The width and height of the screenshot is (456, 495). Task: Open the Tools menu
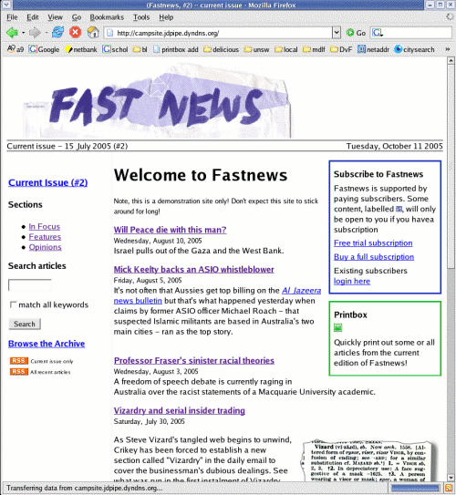click(x=141, y=17)
